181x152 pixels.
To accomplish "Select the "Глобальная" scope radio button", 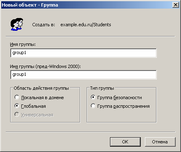I will [x=17, y=106].
